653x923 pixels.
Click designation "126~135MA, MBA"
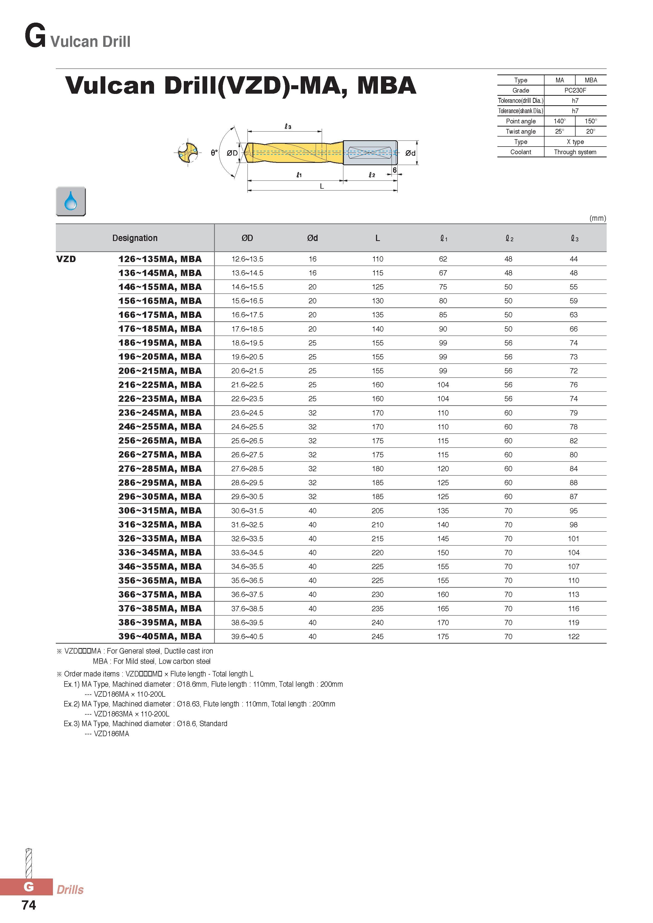pos(160,259)
